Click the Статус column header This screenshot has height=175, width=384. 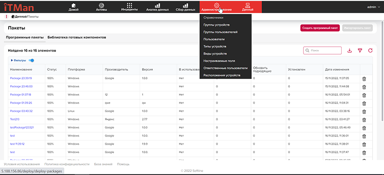52,69
